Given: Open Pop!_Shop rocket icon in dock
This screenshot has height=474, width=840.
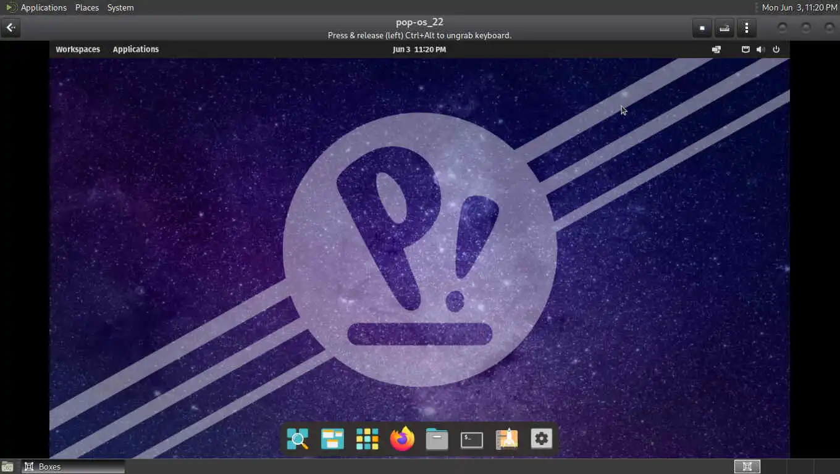Looking at the screenshot, I should (x=506, y=439).
